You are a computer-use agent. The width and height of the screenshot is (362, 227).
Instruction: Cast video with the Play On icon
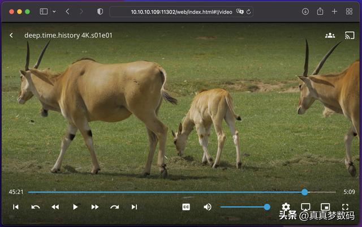coord(350,35)
